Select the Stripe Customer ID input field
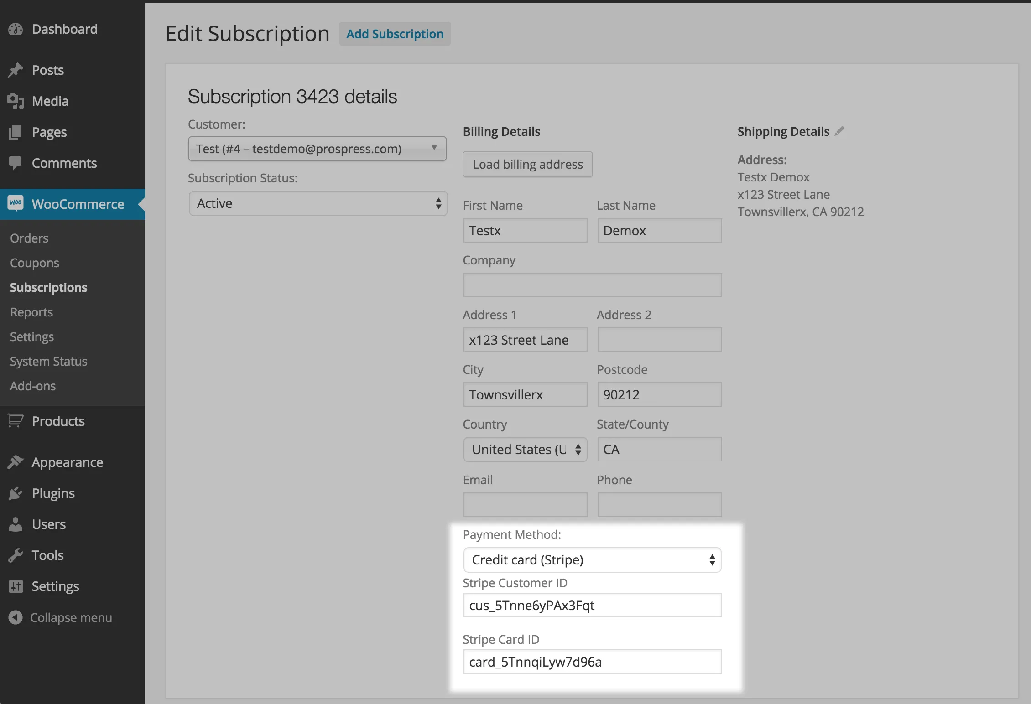1031x704 pixels. [x=592, y=605]
